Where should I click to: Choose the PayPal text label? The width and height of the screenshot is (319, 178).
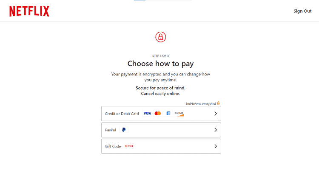tap(111, 130)
